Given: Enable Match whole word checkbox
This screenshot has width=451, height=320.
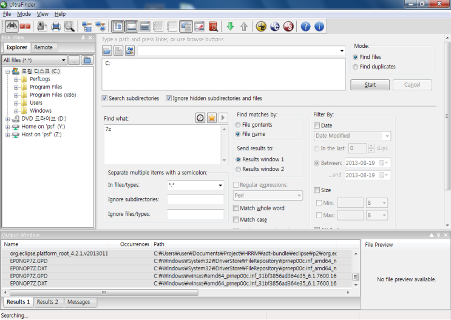Looking at the screenshot, I should pos(236,208).
